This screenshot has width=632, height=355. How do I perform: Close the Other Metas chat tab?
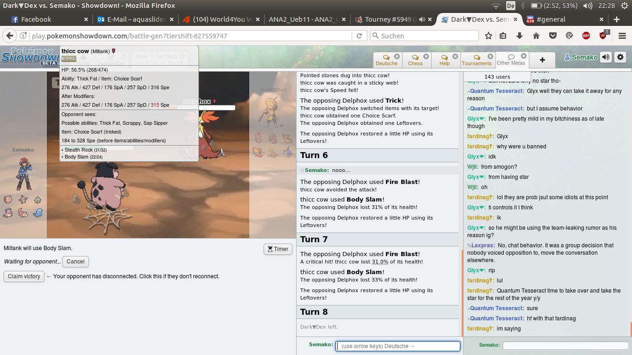click(524, 56)
